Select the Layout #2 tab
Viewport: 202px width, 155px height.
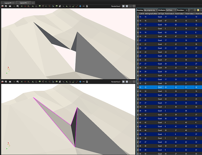tap(23, 2)
